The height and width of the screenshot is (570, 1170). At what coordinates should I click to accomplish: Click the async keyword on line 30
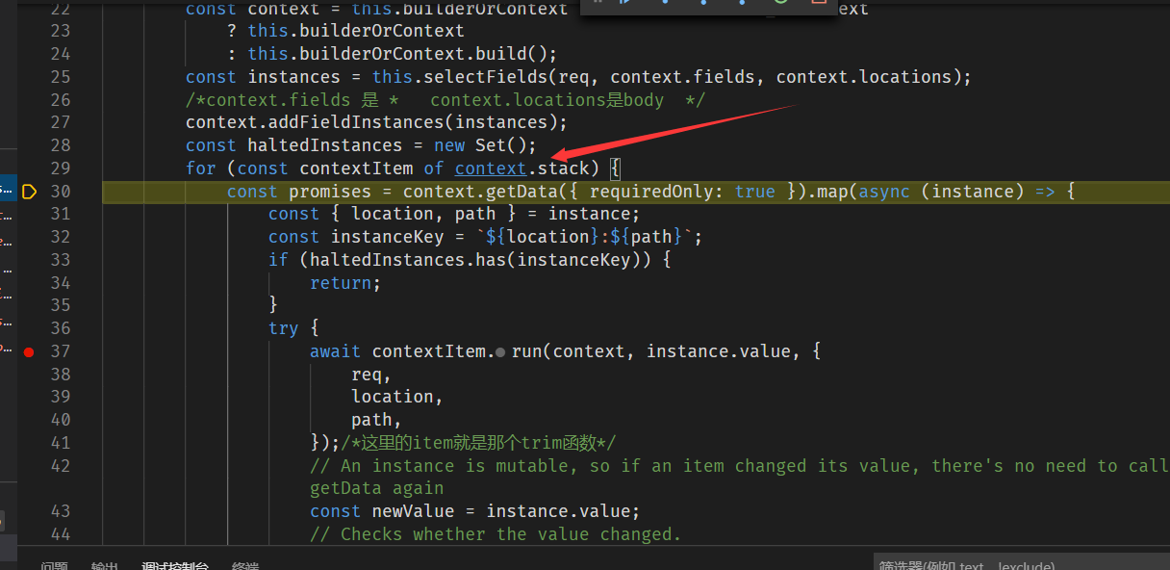click(x=884, y=192)
